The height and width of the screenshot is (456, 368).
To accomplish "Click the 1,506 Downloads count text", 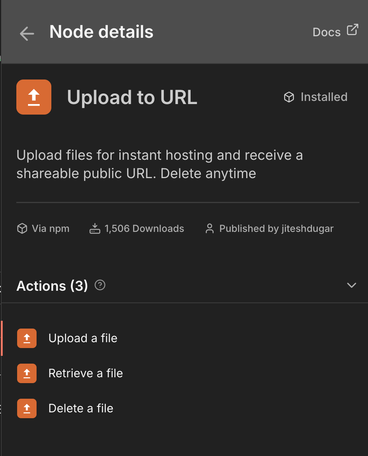I will pos(144,228).
